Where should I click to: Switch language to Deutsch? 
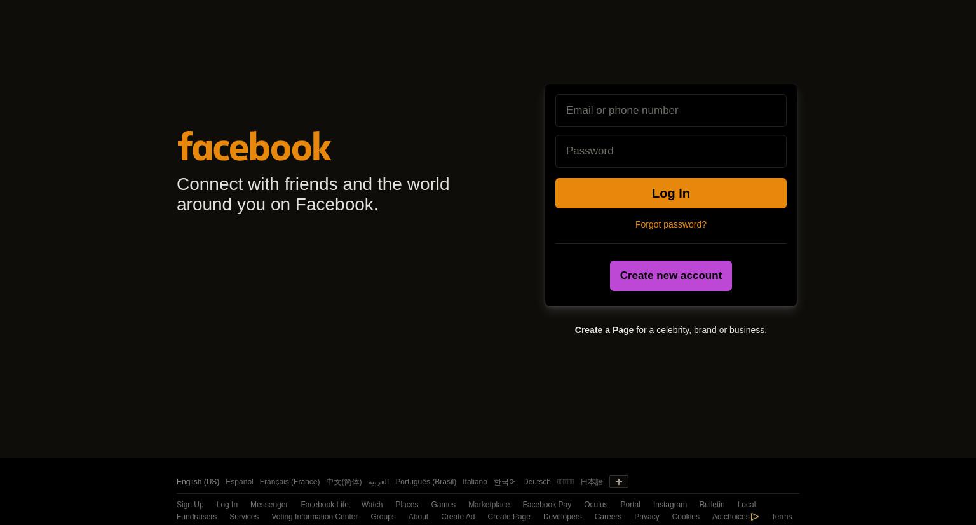[x=536, y=482]
